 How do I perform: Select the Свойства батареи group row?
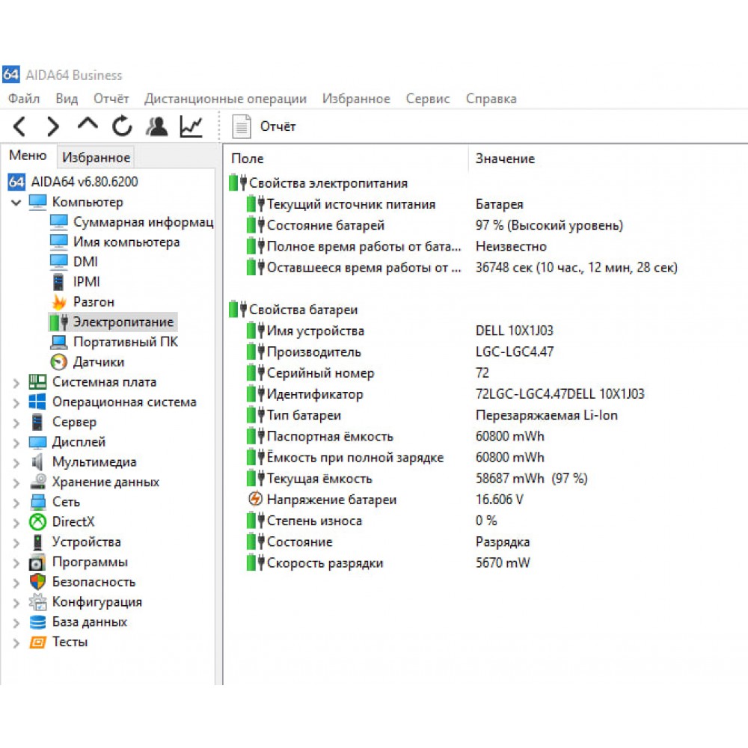[x=293, y=310]
